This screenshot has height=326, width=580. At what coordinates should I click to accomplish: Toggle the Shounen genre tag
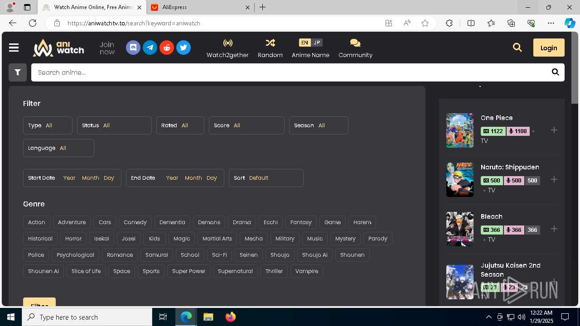tap(353, 255)
